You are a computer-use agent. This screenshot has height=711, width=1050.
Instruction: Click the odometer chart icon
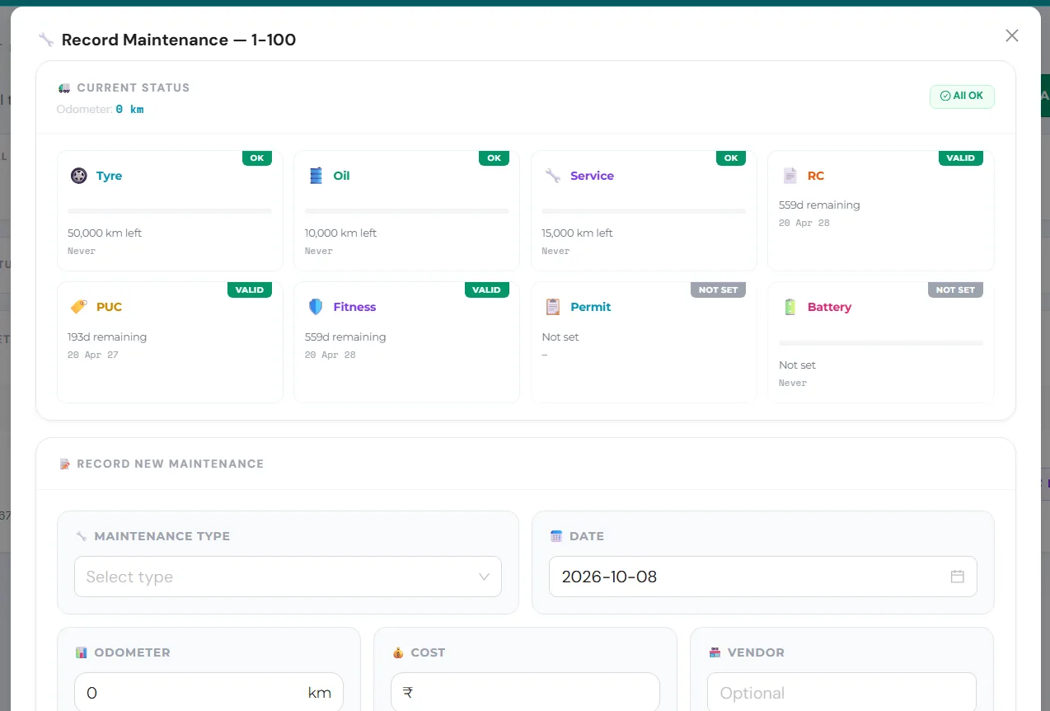(x=81, y=652)
